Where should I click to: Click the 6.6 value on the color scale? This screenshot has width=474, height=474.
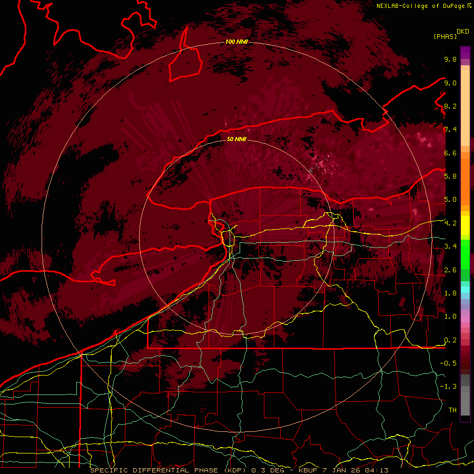coord(450,153)
